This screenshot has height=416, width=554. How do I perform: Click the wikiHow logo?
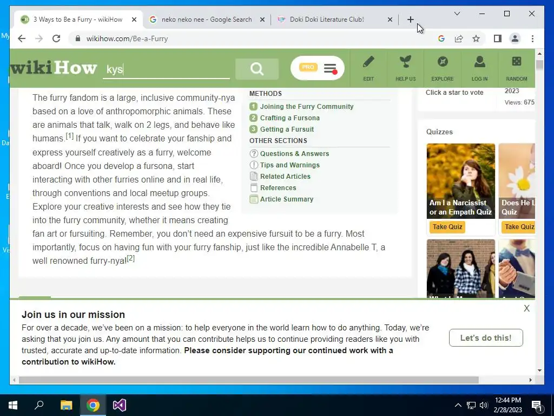click(x=54, y=68)
